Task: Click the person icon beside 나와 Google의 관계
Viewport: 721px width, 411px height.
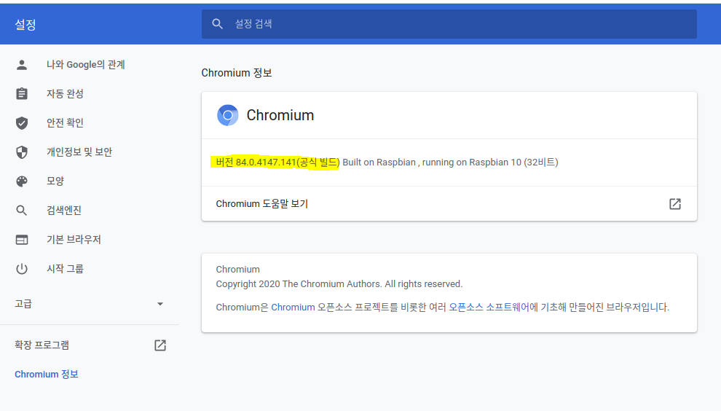Action: (22, 65)
